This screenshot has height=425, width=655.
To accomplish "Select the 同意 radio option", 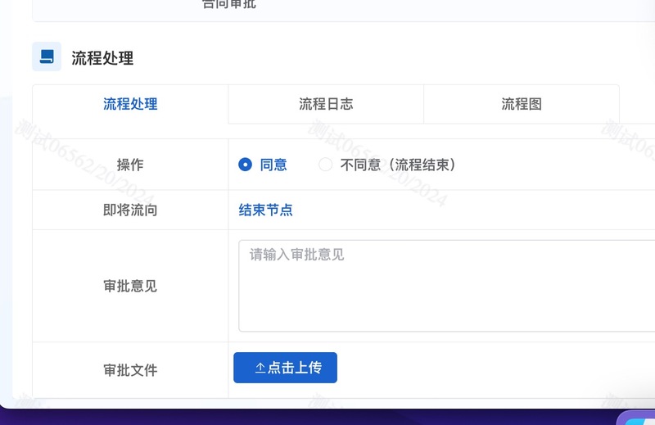I will [x=262, y=165].
